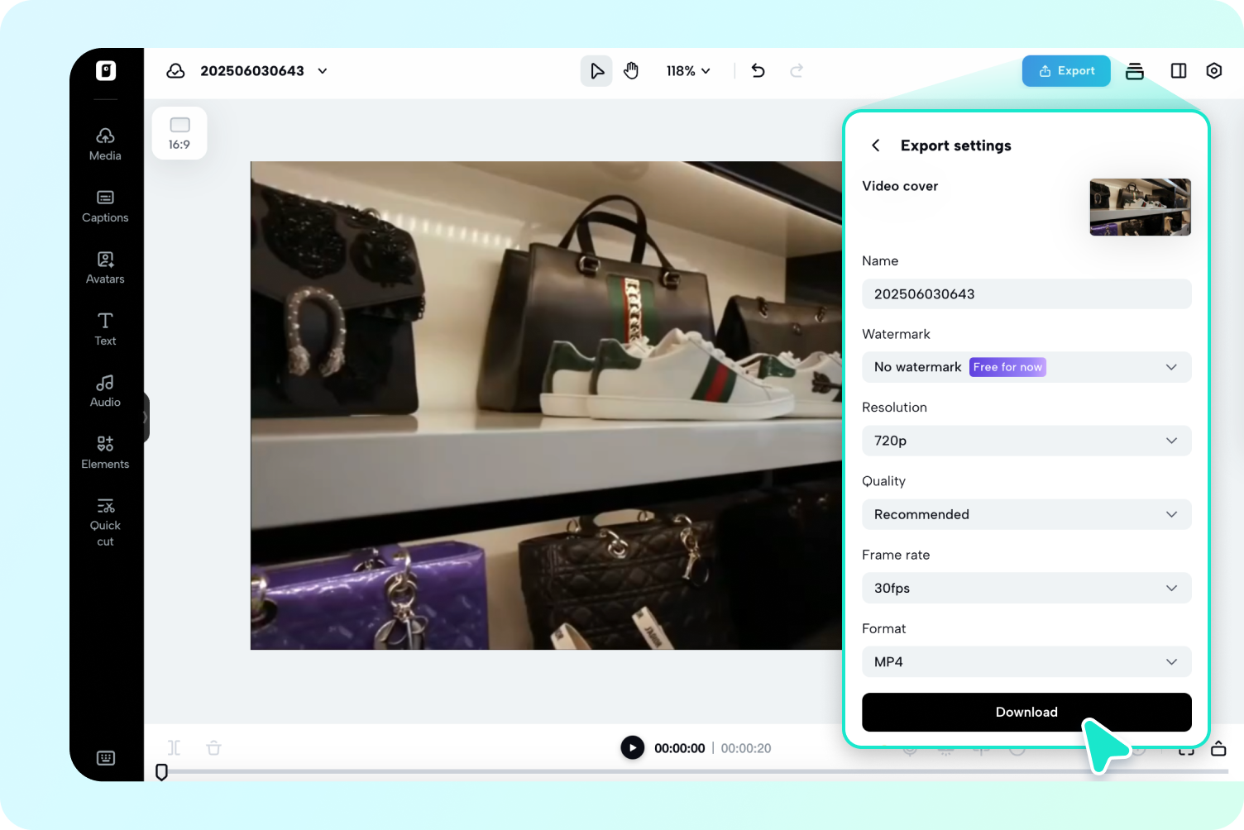
Task: Click the undo icon in the toolbar
Action: pos(758,71)
